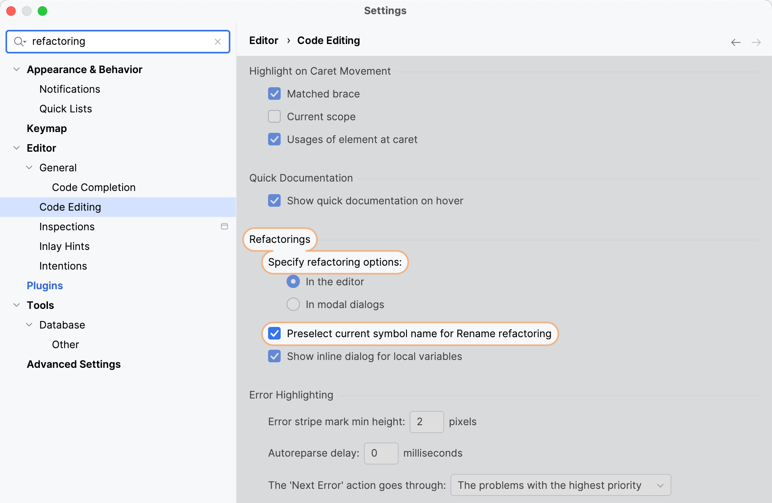Click the Editor breadcrumb at the top

pyautogui.click(x=263, y=40)
